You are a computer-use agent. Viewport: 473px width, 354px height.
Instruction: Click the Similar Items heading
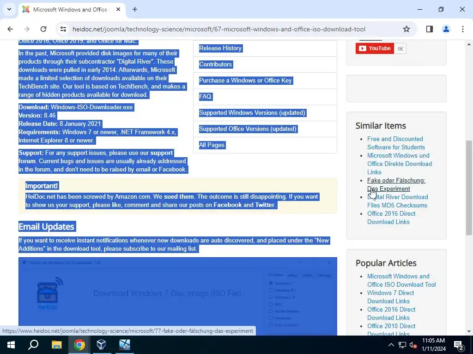pos(381,125)
